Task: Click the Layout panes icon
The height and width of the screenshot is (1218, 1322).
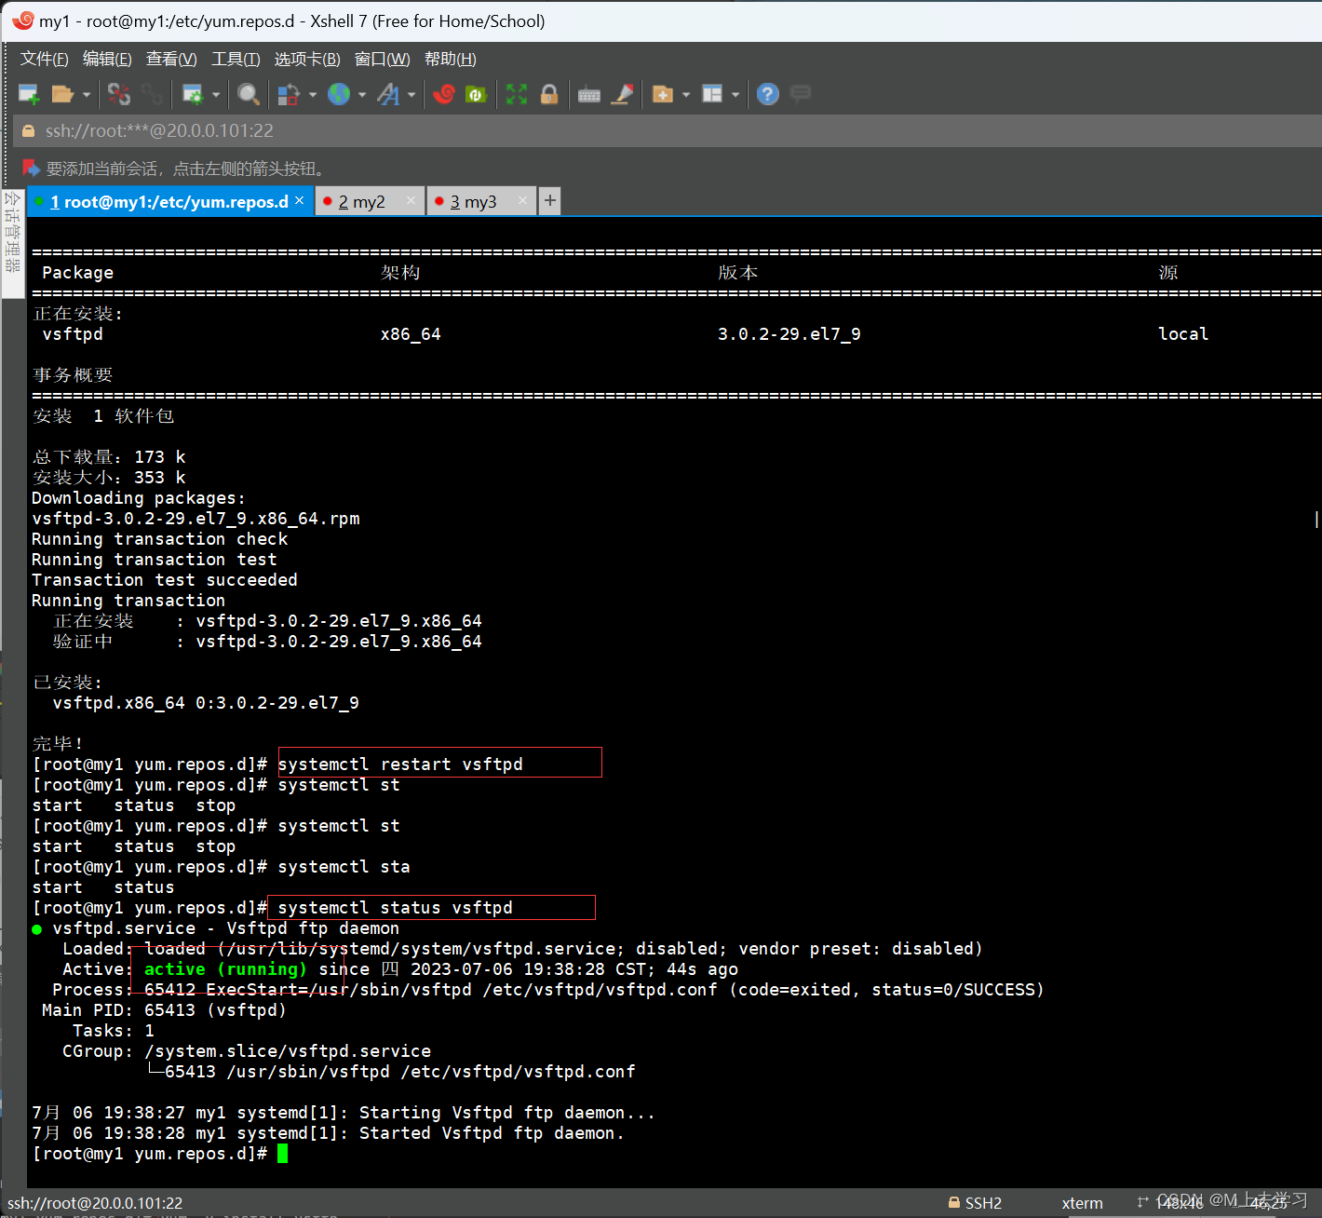Action: (712, 94)
